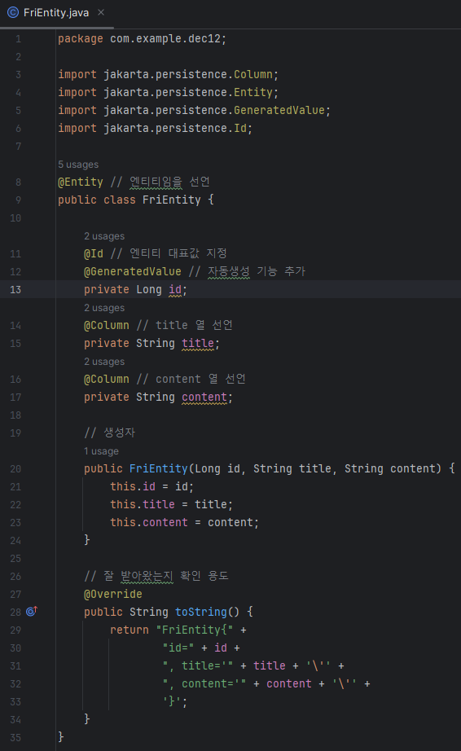The width and height of the screenshot is (461, 751).
Task: Open the 1 usage hint above constructor
Action: [102, 451]
